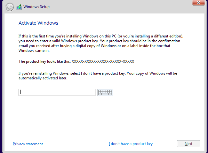Click "The product key looks like this" label

click(x=45, y=61)
